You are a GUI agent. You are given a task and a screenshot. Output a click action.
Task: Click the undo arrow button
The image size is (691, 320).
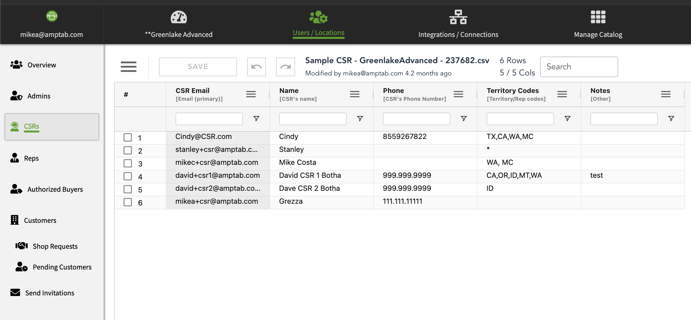(x=256, y=67)
